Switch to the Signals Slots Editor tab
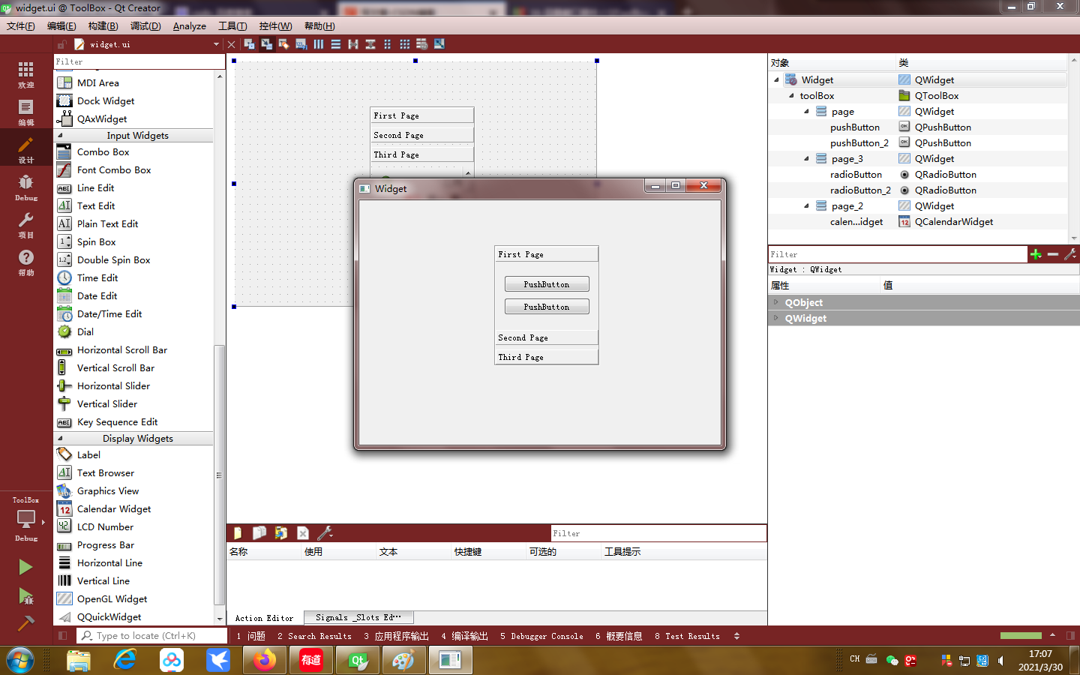Image resolution: width=1080 pixels, height=675 pixels. (x=358, y=617)
